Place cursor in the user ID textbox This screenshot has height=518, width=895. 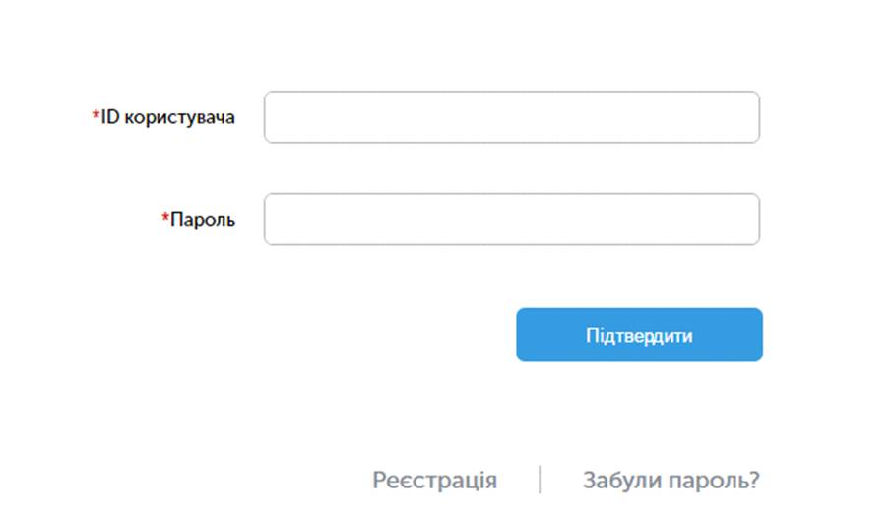point(511,117)
